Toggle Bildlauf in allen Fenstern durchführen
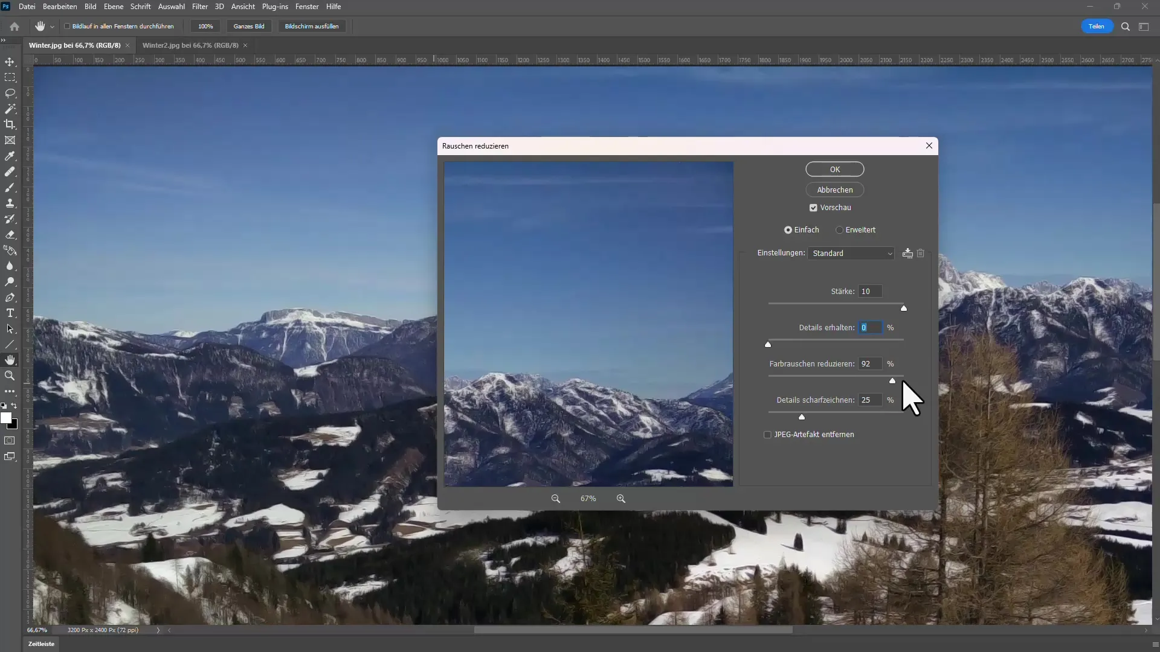The height and width of the screenshot is (652, 1160). (68, 26)
